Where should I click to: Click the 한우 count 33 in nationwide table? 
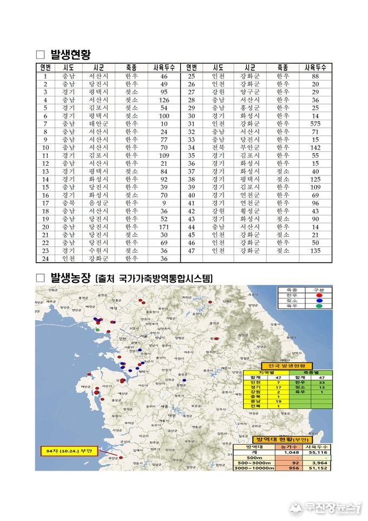321,382
